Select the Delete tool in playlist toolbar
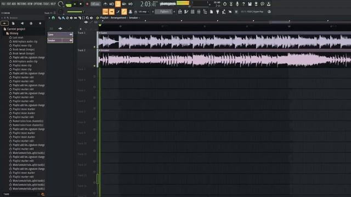The image size is (351, 197). click(67, 18)
